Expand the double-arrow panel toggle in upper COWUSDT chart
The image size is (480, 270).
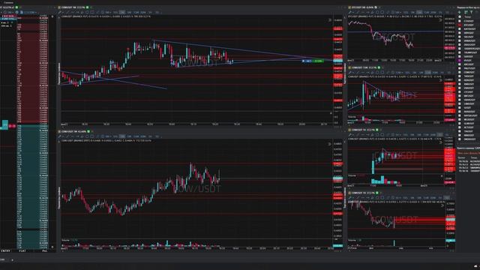[x=330, y=20]
